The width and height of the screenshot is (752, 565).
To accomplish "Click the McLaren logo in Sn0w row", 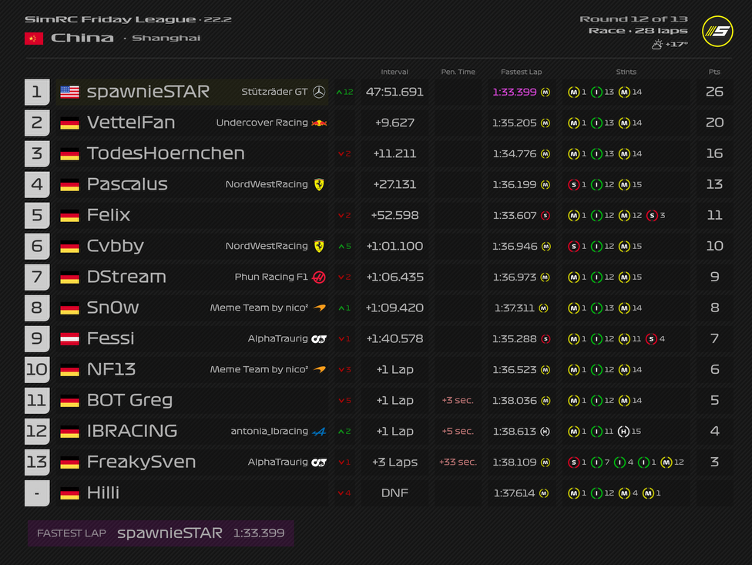I will [319, 308].
